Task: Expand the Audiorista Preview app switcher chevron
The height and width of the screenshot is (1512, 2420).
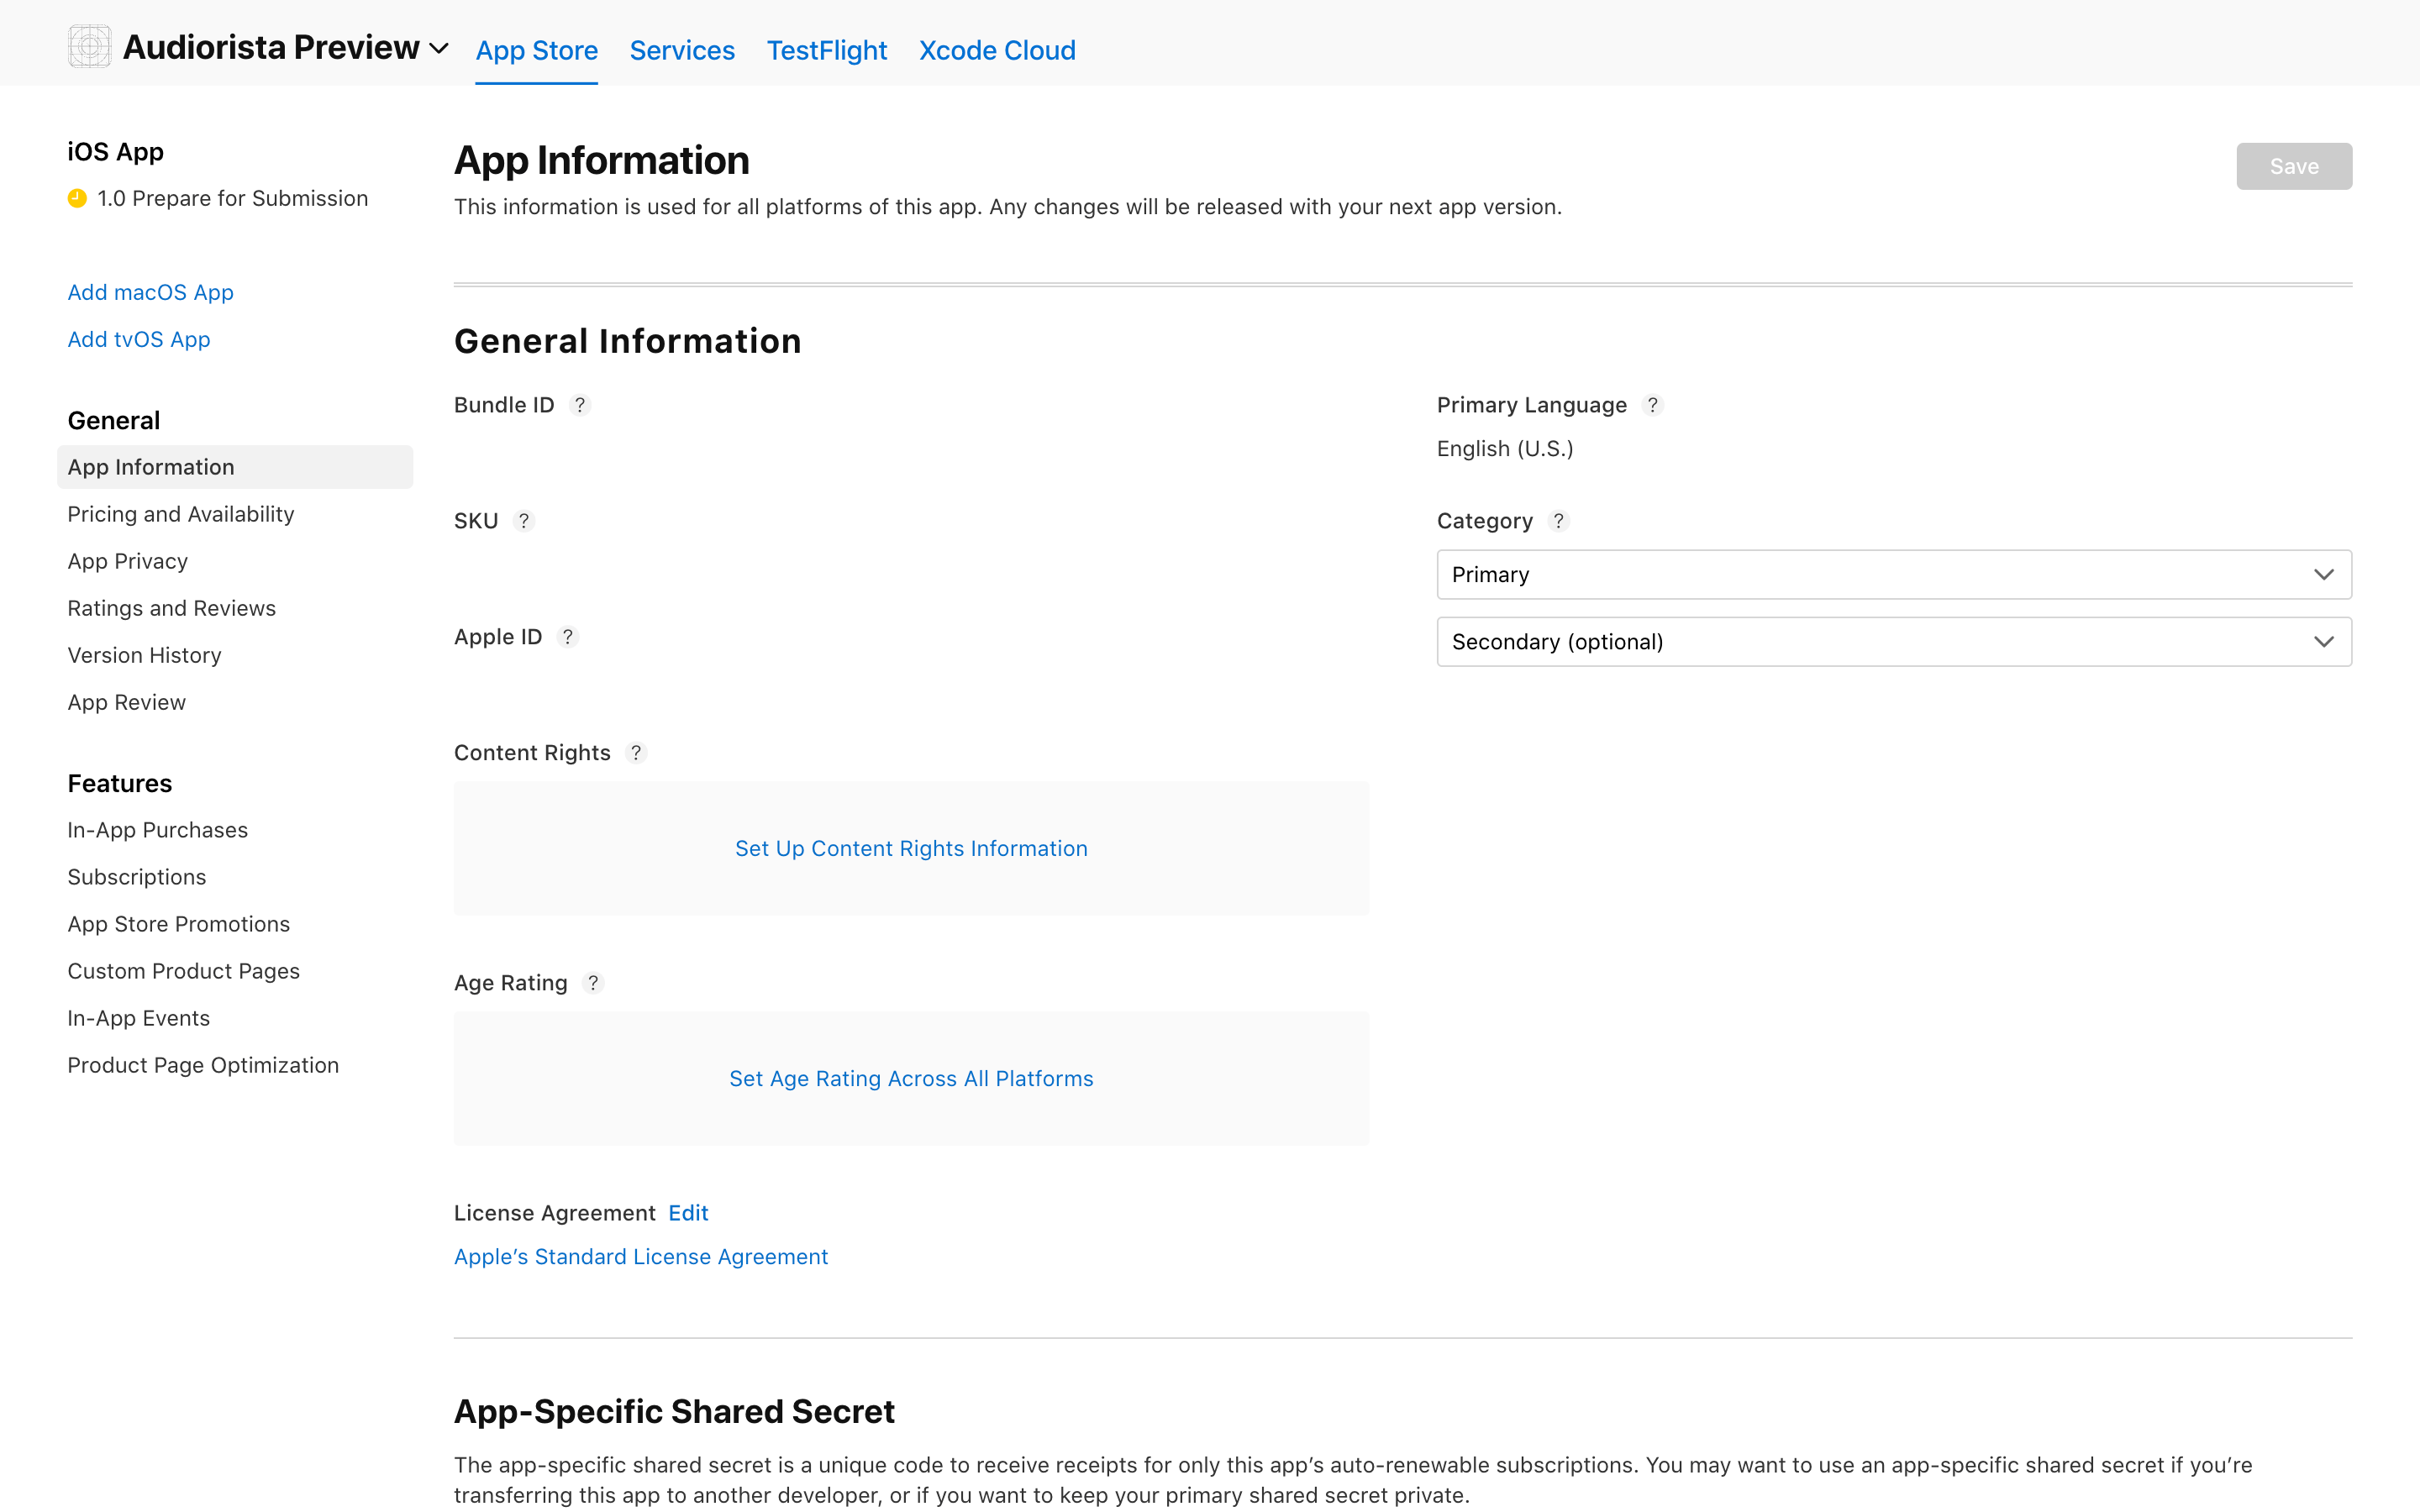Action: (439, 48)
